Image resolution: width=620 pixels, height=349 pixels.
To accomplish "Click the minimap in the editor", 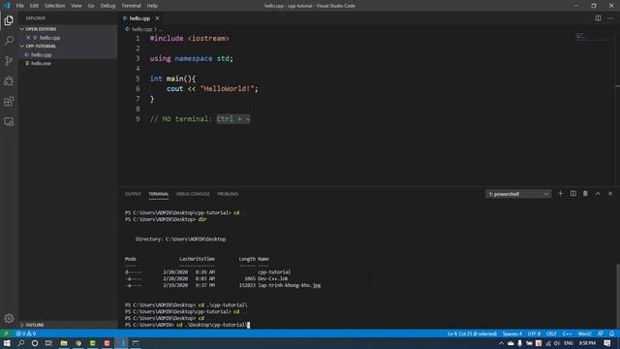I will point(593,37).
